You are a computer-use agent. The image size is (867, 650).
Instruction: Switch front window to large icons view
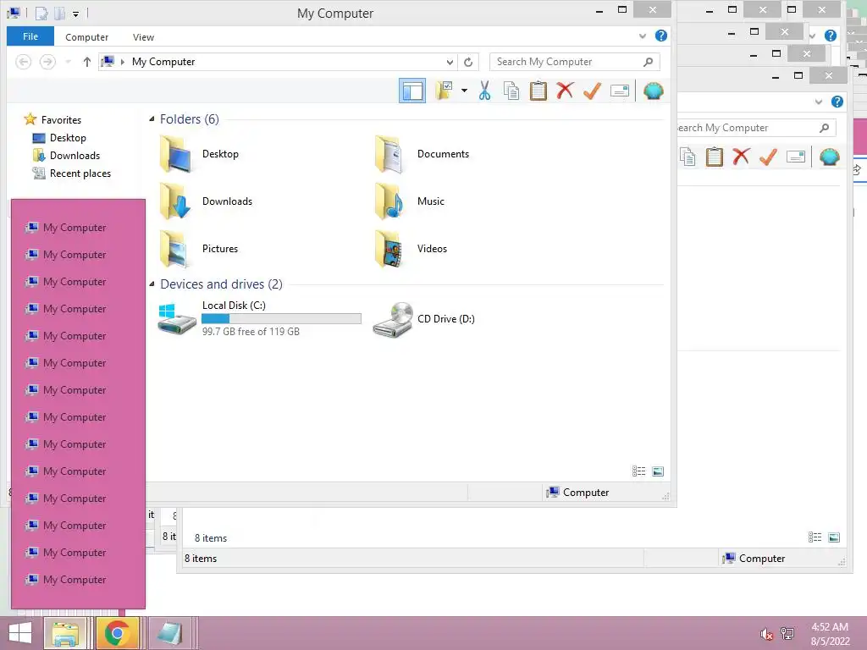tap(658, 471)
